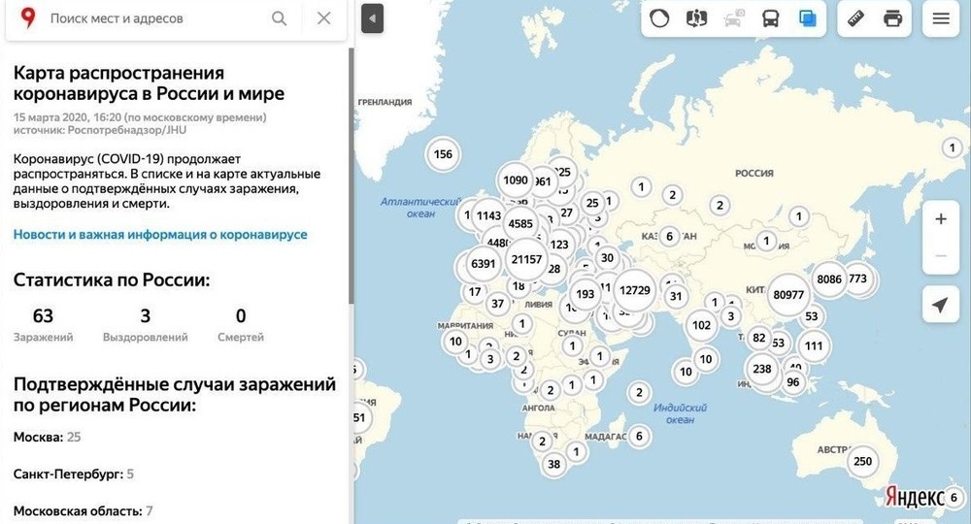Click the 12729 cluster over Iran
The image size is (971, 524).
pyautogui.click(x=635, y=290)
